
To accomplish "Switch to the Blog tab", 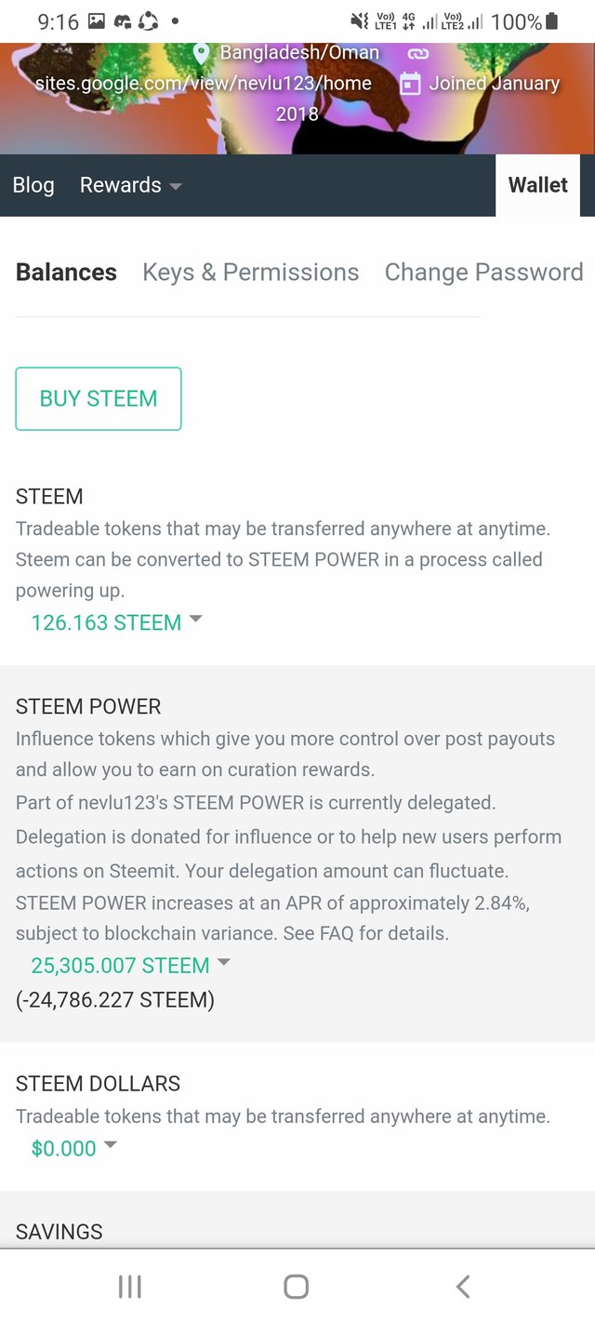I will (x=33, y=185).
